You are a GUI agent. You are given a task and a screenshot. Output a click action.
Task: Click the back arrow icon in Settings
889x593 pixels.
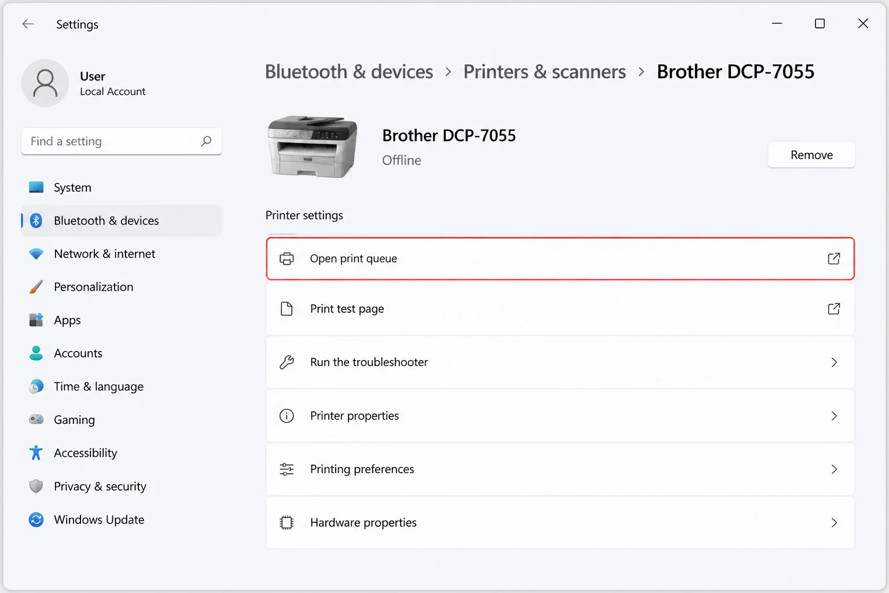(28, 24)
